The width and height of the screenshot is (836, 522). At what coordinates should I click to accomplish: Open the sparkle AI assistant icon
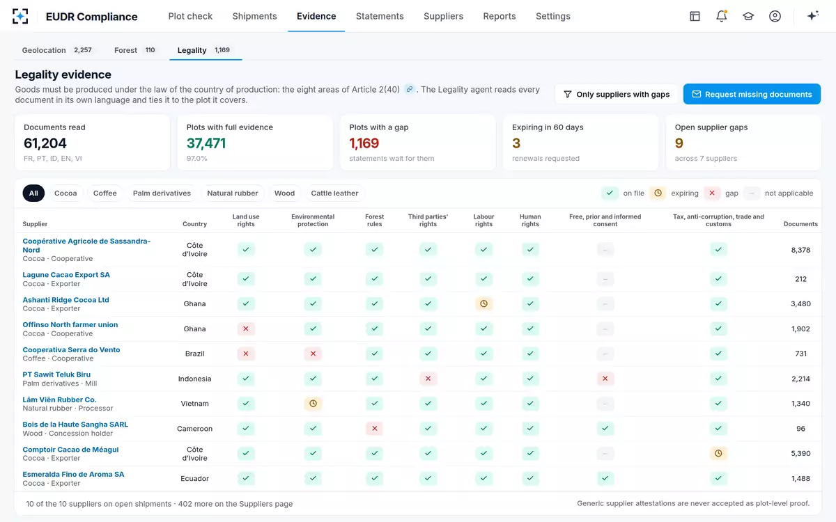click(x=812, y=16)
